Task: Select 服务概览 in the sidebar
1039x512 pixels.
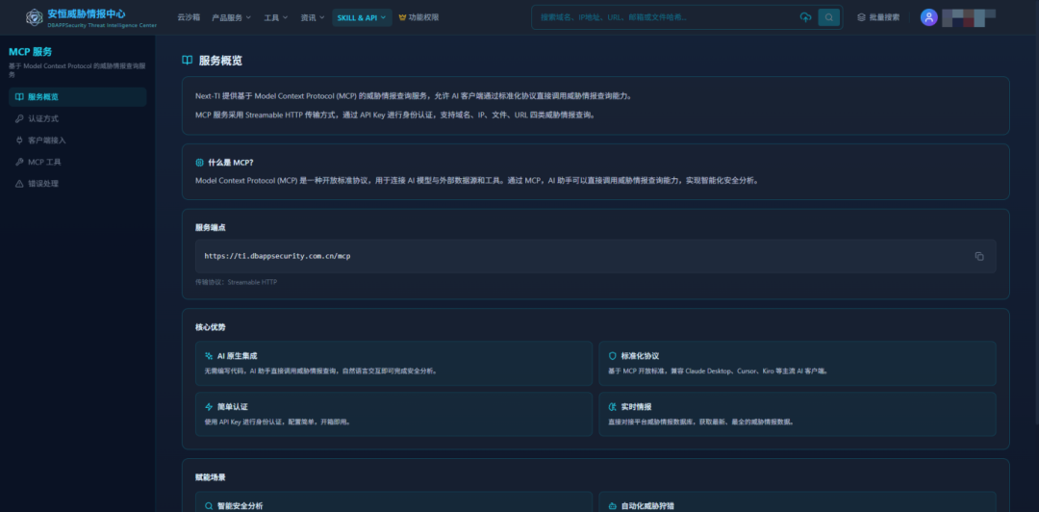Action: pyautogui.click(x=78, y=97)
